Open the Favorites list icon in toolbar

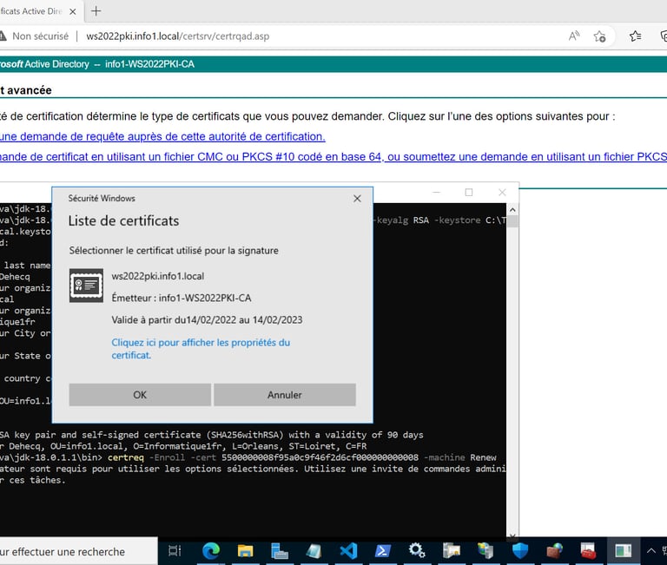click(636, 36)
